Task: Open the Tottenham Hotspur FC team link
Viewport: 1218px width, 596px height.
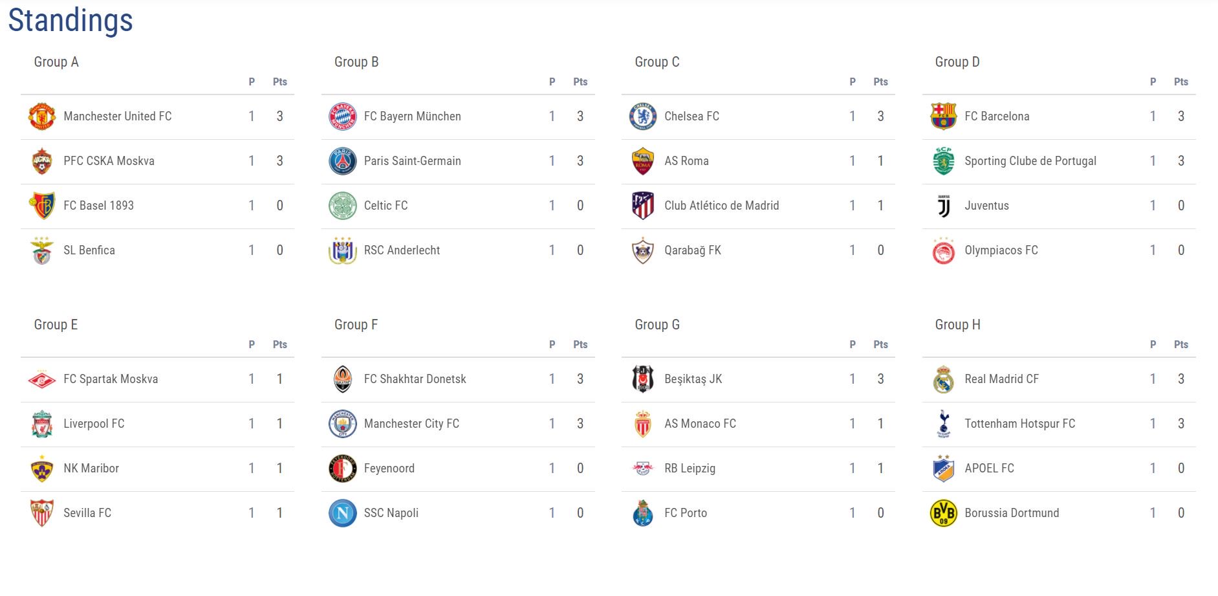Action: [1019, 424]
